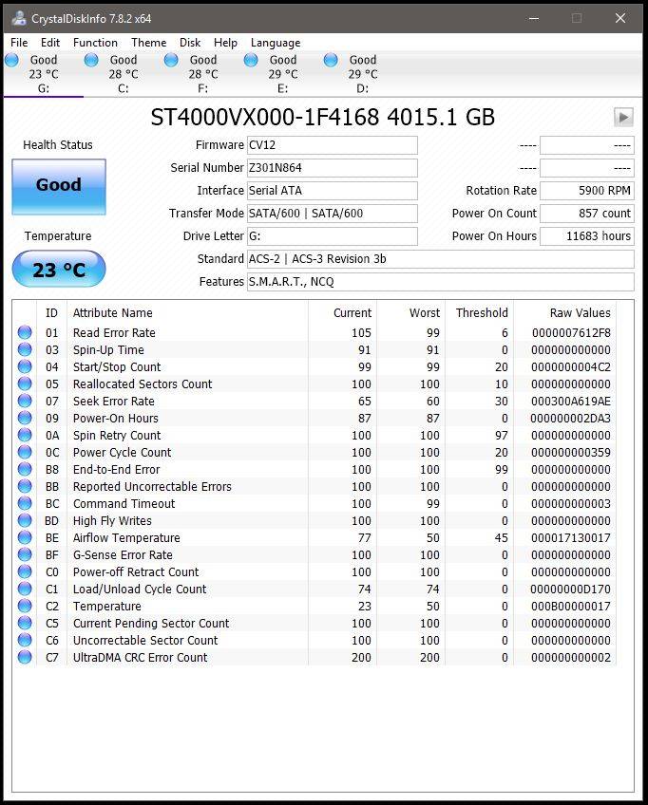This screenshot has height=805, width=648.
Task: Click status orb for Power-On Hours attribute
Action: coord(25,418)
